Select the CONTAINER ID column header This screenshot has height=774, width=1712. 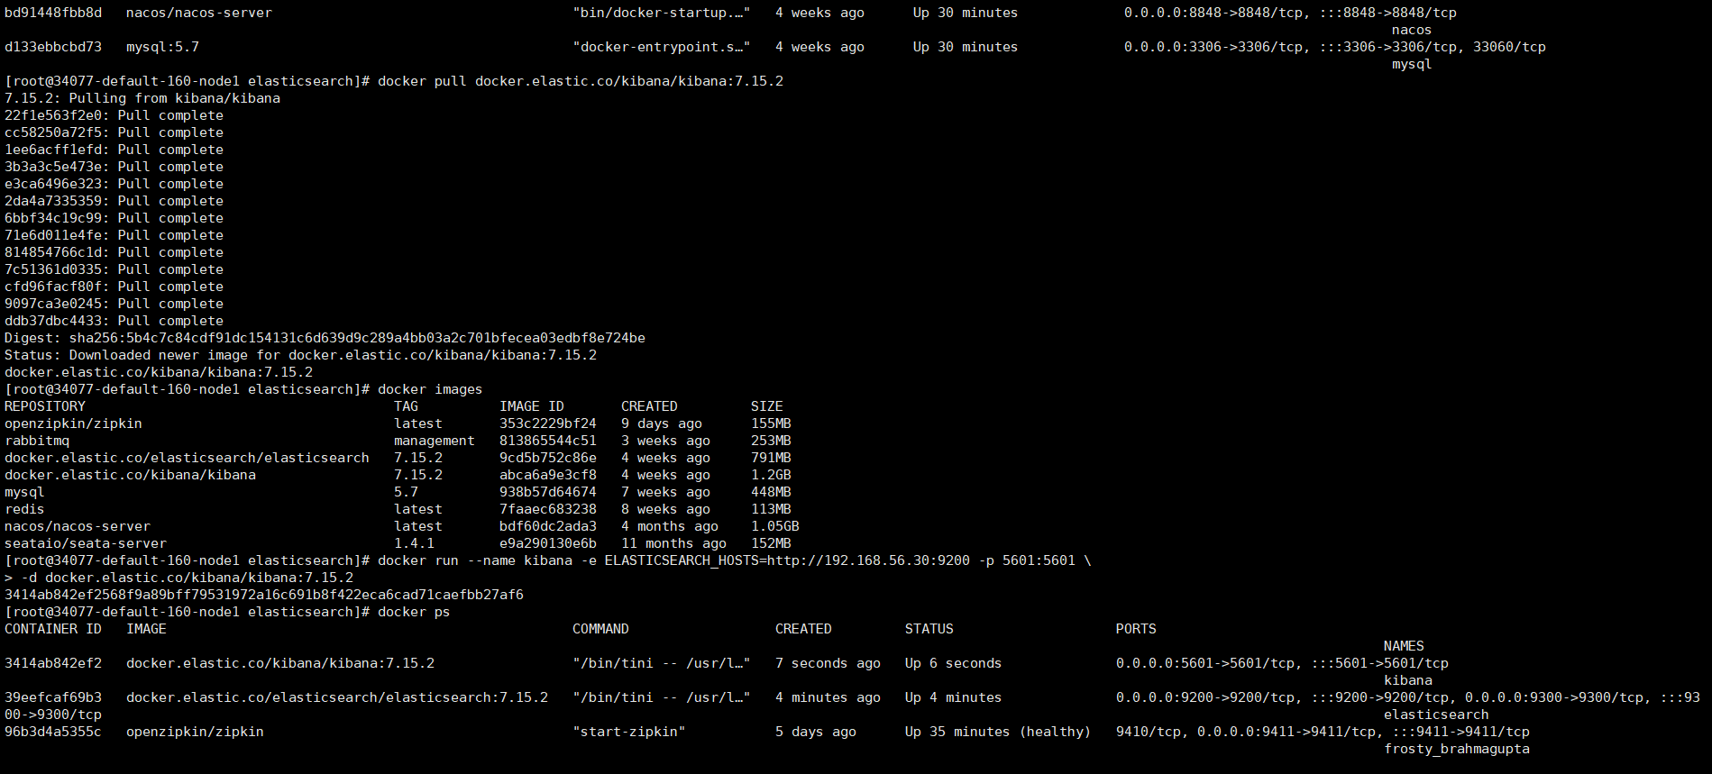pos(53,629)
